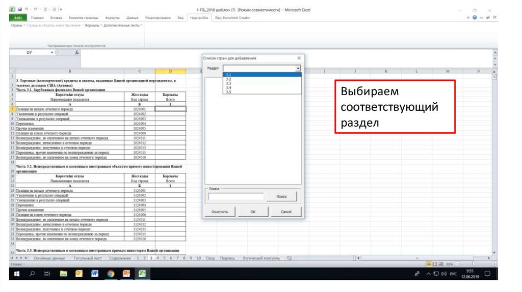
Task: Open Name Box dropdown arrow
Action: 51,52
